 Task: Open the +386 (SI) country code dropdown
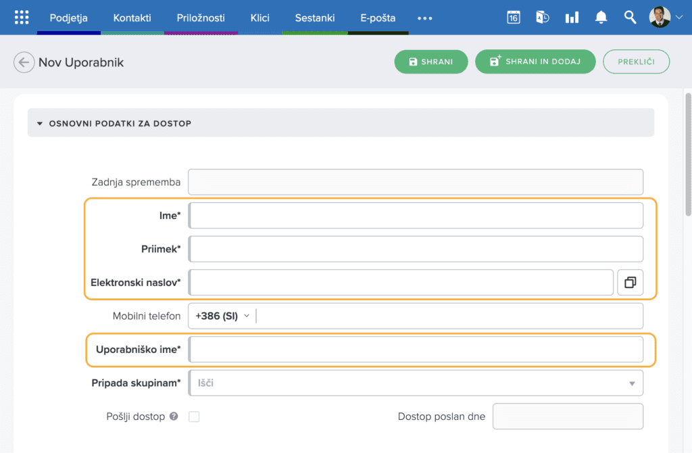(222, 316)
